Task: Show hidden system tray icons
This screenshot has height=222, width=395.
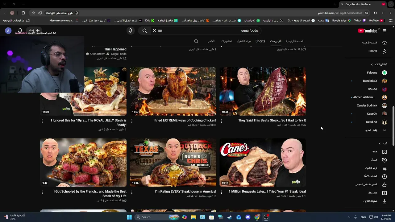Action: (349, 217)
